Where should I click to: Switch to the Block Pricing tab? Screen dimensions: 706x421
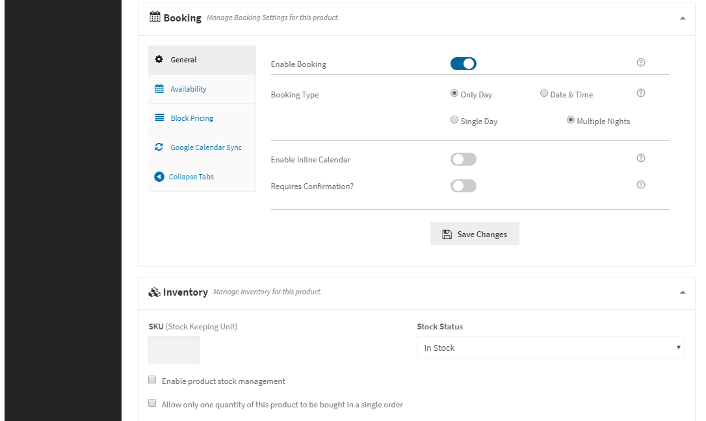pyautogui.click(x=191, y=118)
